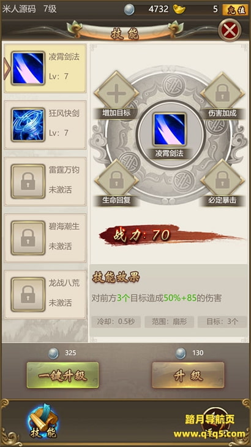Click the gold ingot currency icon
Screen dimensions: 251x447
coord(179,9)
